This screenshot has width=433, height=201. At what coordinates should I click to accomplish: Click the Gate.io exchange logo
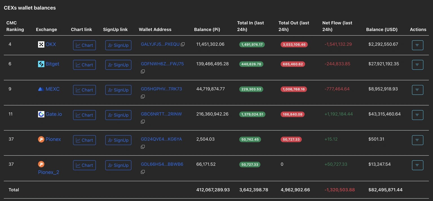pyautogui.click(x=41, y=114)
